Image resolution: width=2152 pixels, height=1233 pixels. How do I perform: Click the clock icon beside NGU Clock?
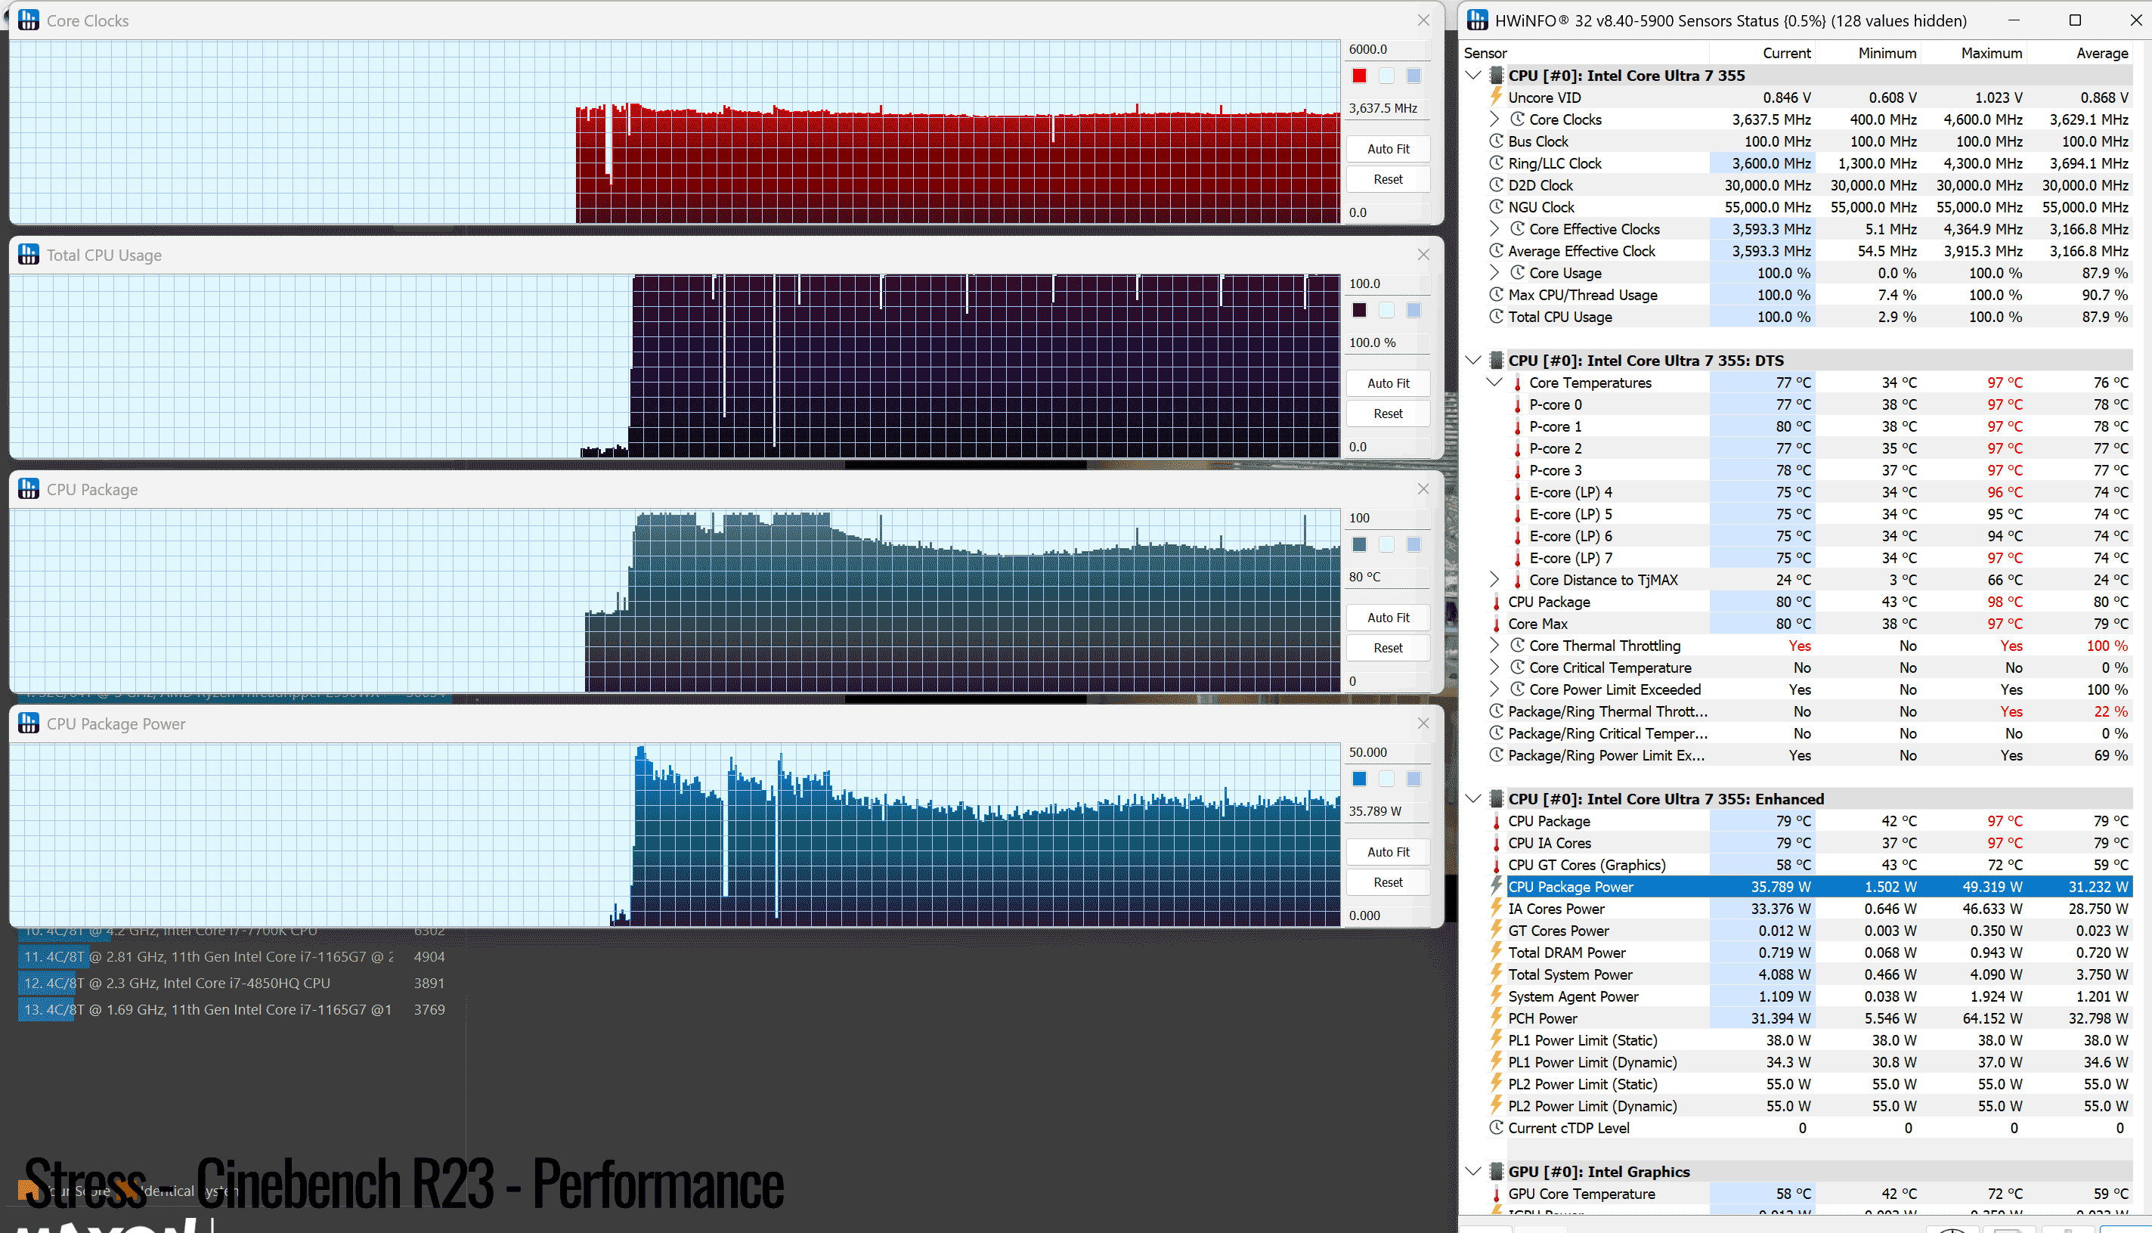coord(1496,207)
